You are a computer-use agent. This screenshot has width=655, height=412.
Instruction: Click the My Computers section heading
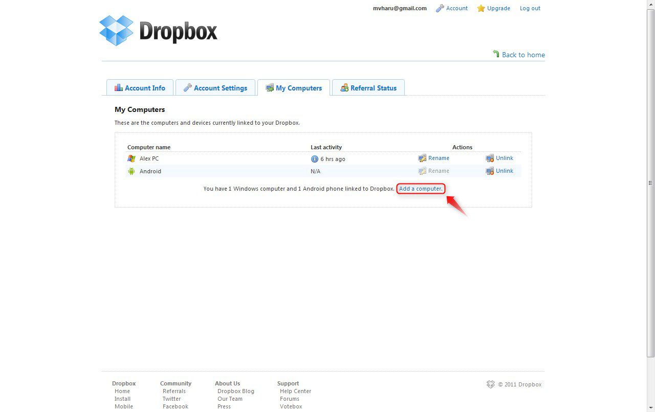click(x=140, y=109)
